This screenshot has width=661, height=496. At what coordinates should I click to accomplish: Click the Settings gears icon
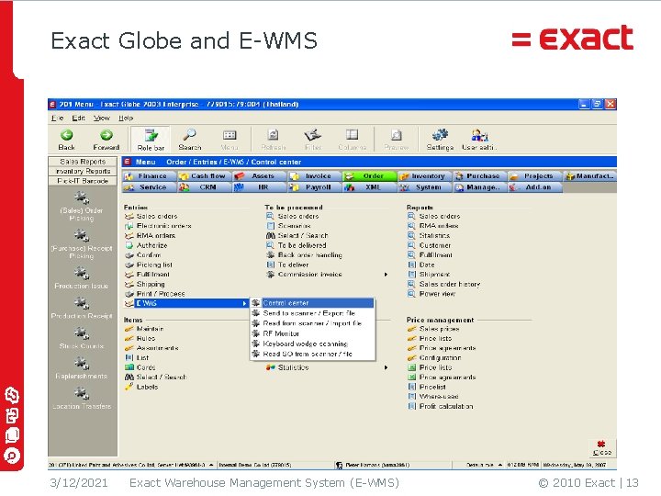[x=440, y=135]
